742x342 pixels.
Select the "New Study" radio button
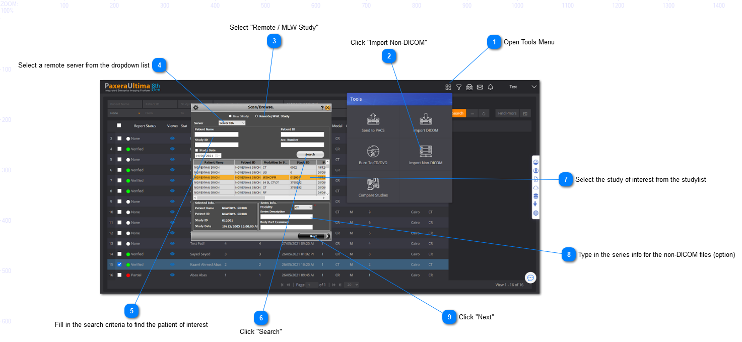click(230, 116)
